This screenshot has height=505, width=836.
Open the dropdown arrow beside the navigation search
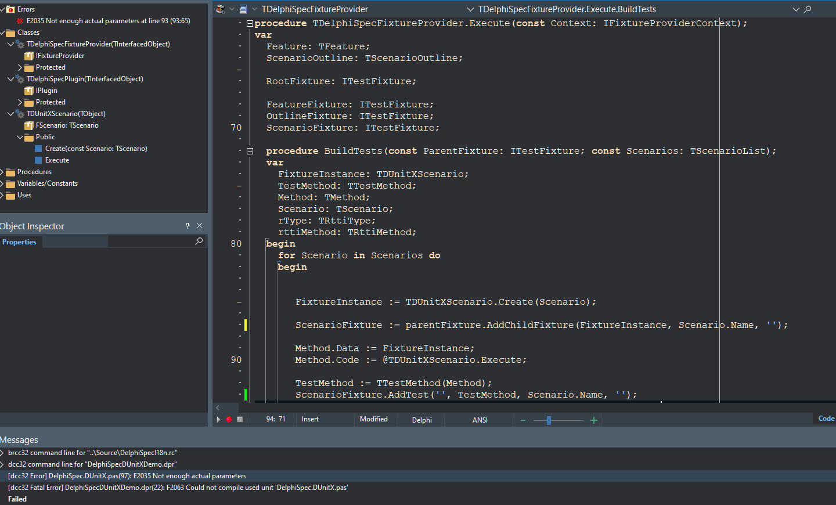click(796, 9)
